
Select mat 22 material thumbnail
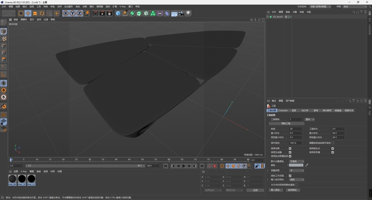tap(31, 180)
